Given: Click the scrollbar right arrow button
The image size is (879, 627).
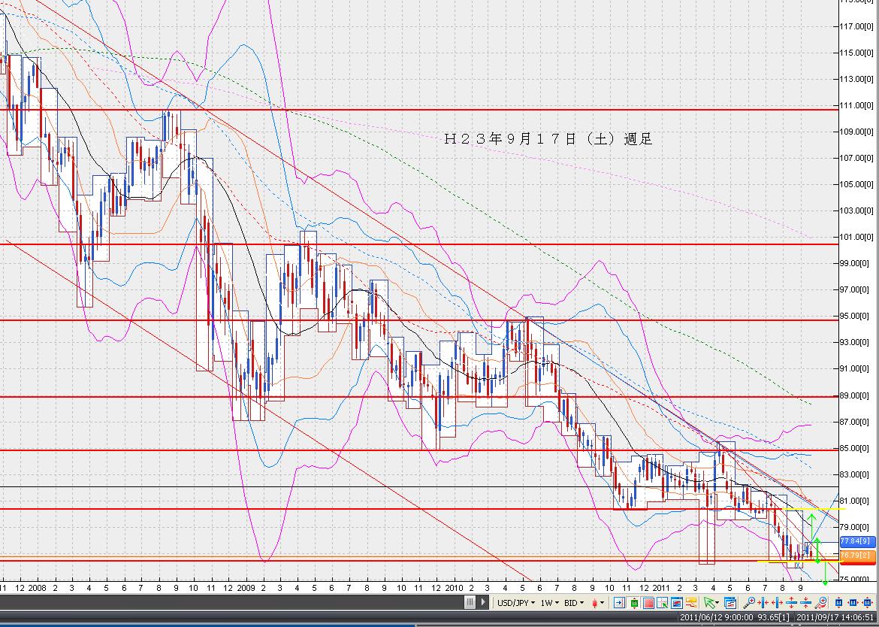Looking at the screenshot, I should point(482,603).
